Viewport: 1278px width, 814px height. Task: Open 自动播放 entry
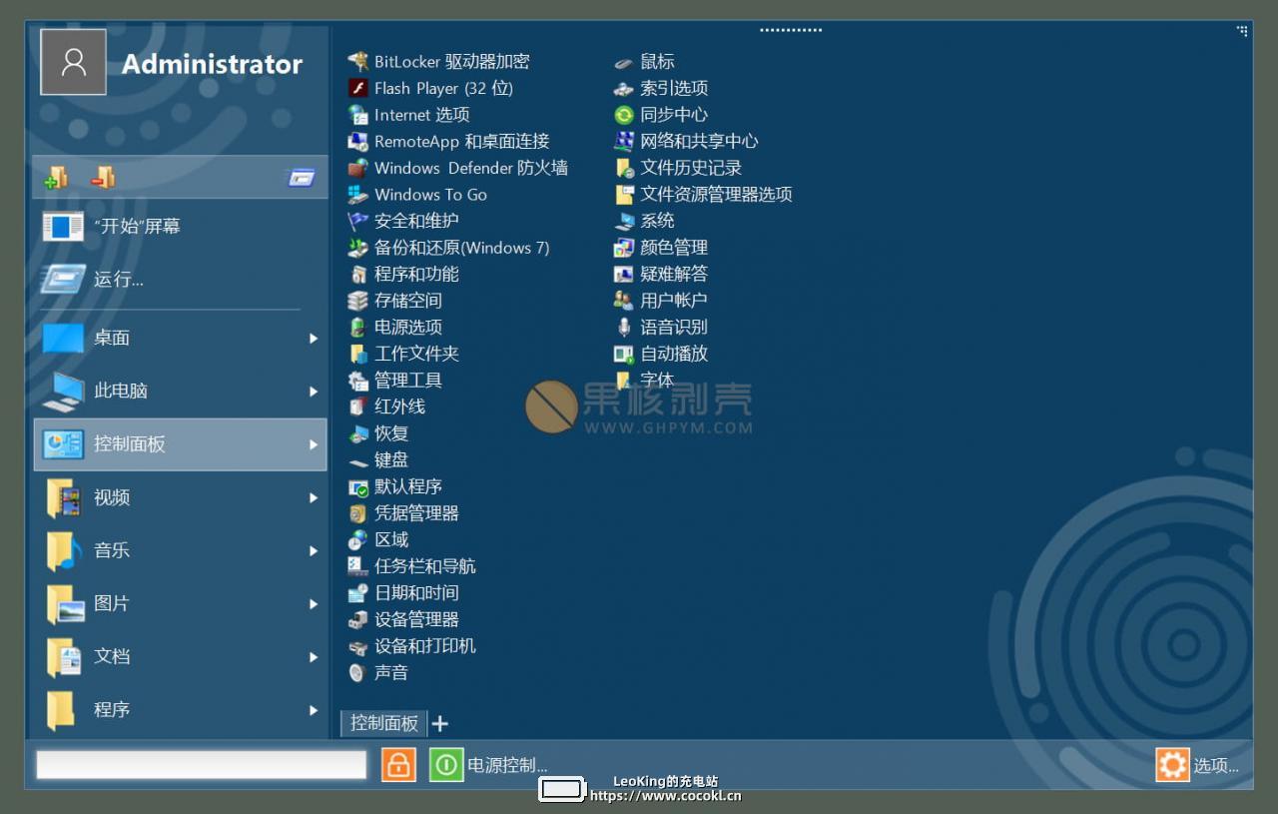coord(661,354)
